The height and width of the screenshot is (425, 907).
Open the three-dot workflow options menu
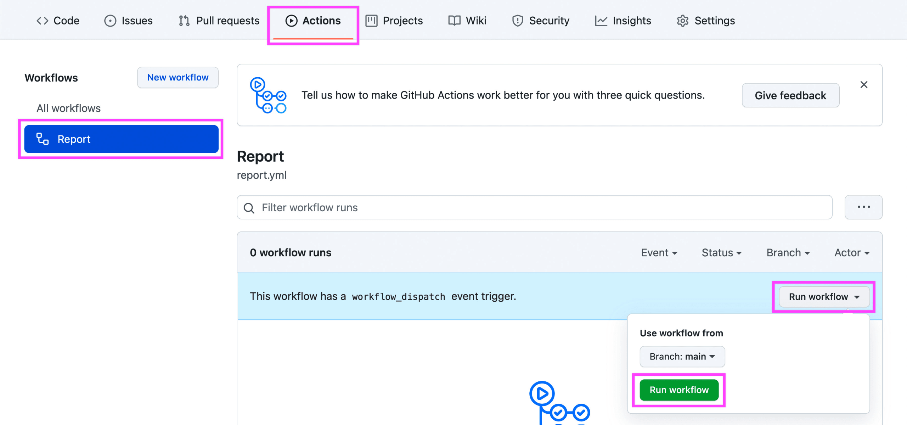tap(863, 207)
